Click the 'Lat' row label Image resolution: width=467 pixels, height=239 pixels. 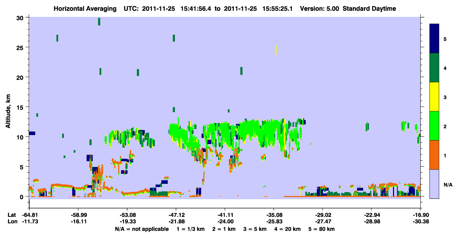click(12, 215)
